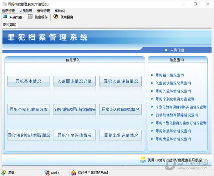Maximize the application window
The image size is (214, 176).
(195, 4)
